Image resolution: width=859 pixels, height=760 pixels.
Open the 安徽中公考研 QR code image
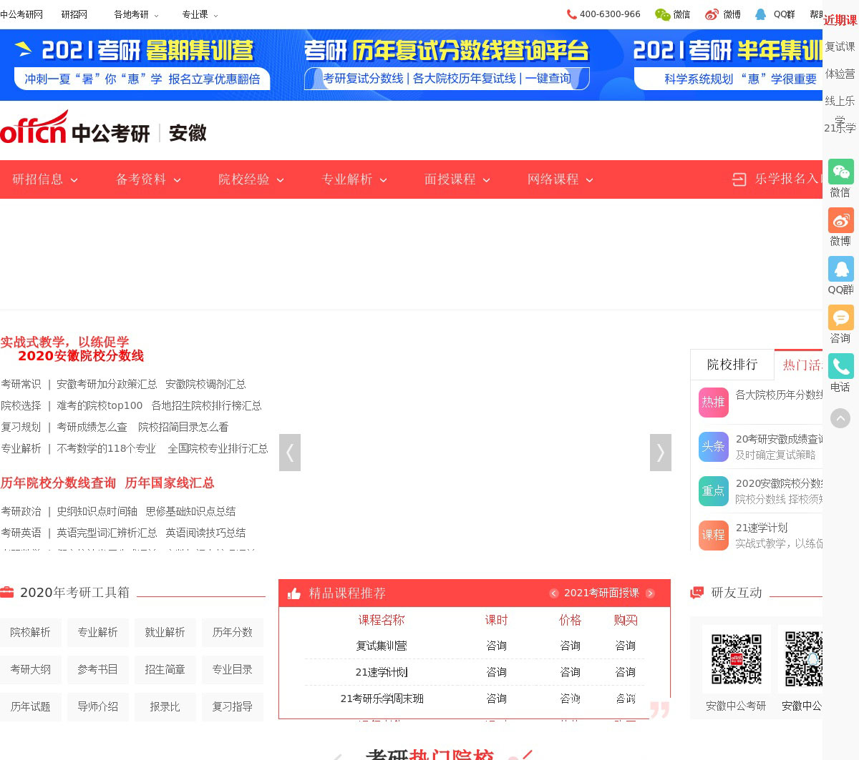click(737, 658)
